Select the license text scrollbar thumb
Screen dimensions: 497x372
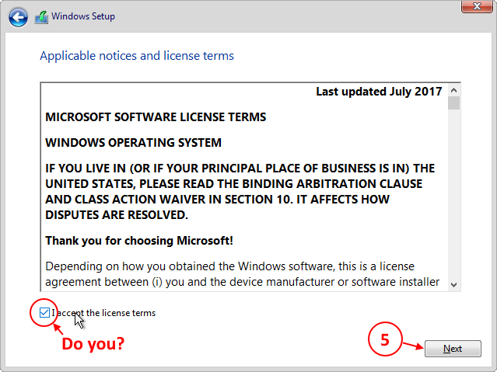click(x=453, y=103)
